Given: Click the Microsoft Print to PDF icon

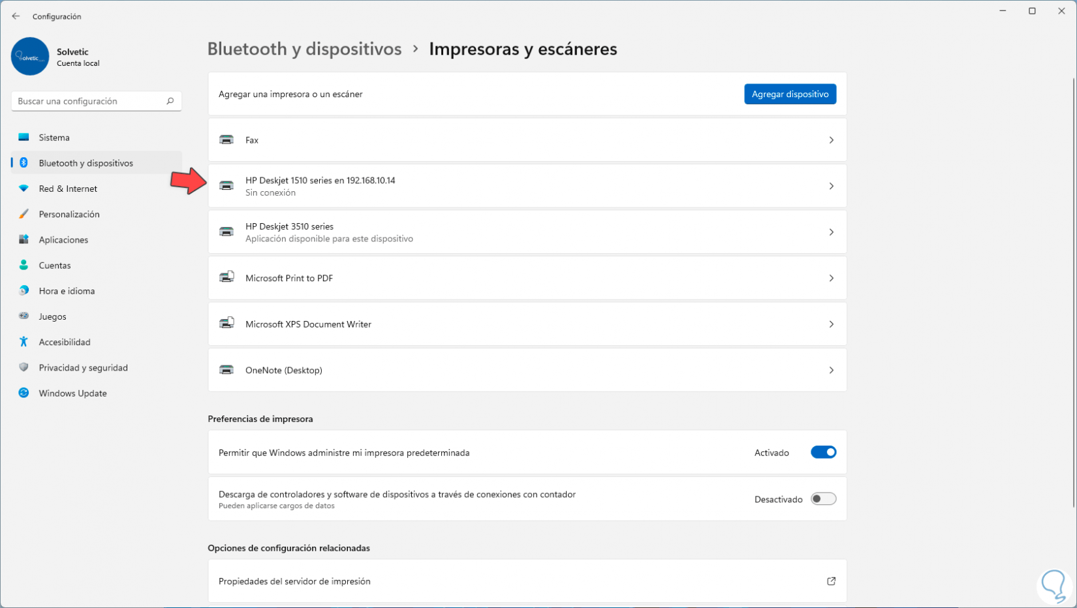Looking at the screenshot, I should [226, 278].
